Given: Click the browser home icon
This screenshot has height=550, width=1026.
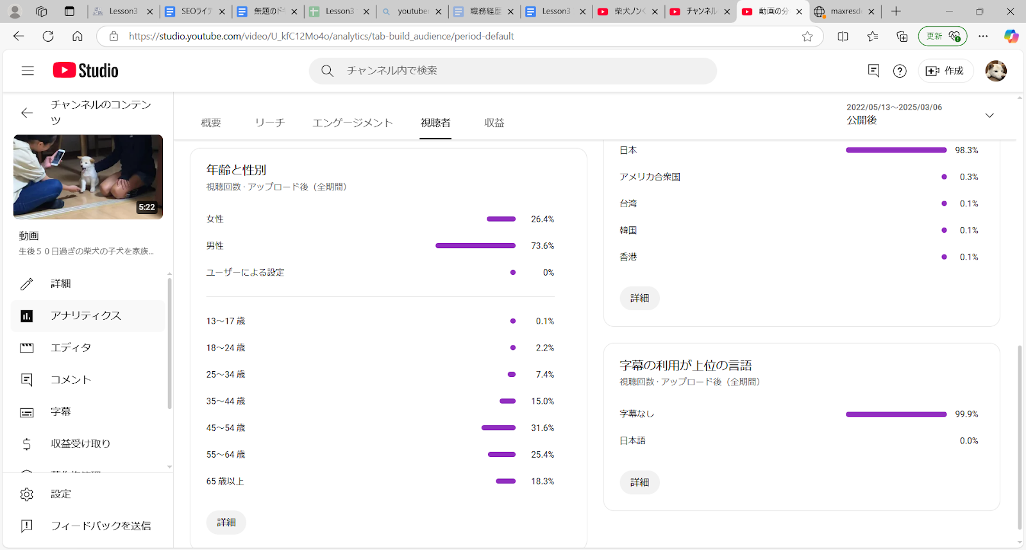Looking at the screenshot, I should click(78, 37).
